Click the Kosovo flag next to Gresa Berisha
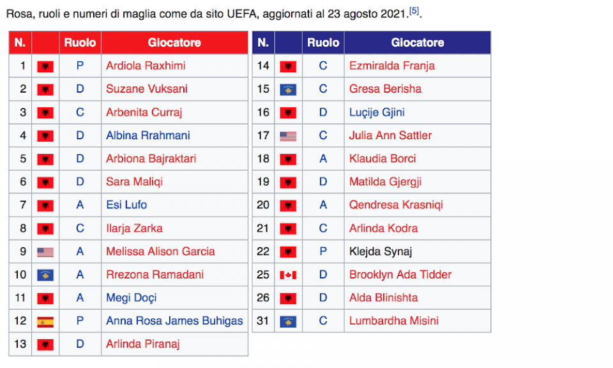 pyautogui.click(x=288, y=89)
